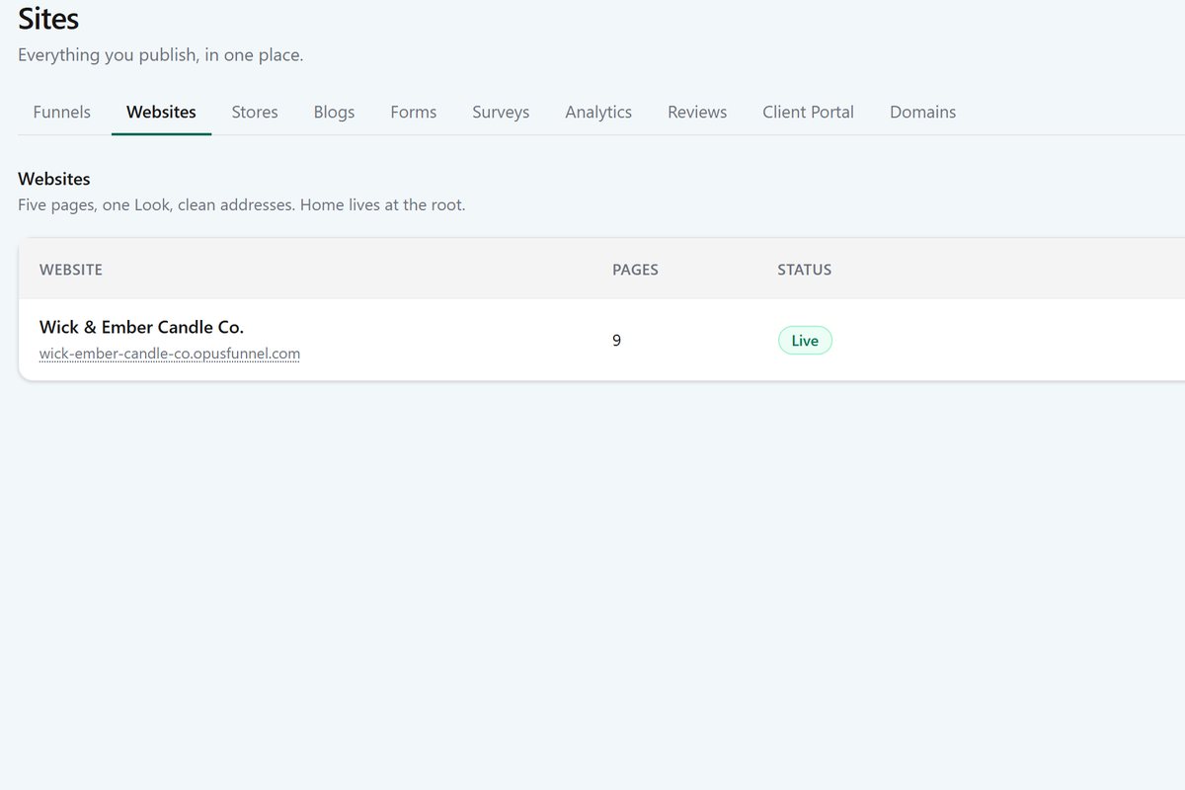Viewport: 1185px width, 790px height.
Task: Switch to the Funnels tab
Action: [61, 112]
